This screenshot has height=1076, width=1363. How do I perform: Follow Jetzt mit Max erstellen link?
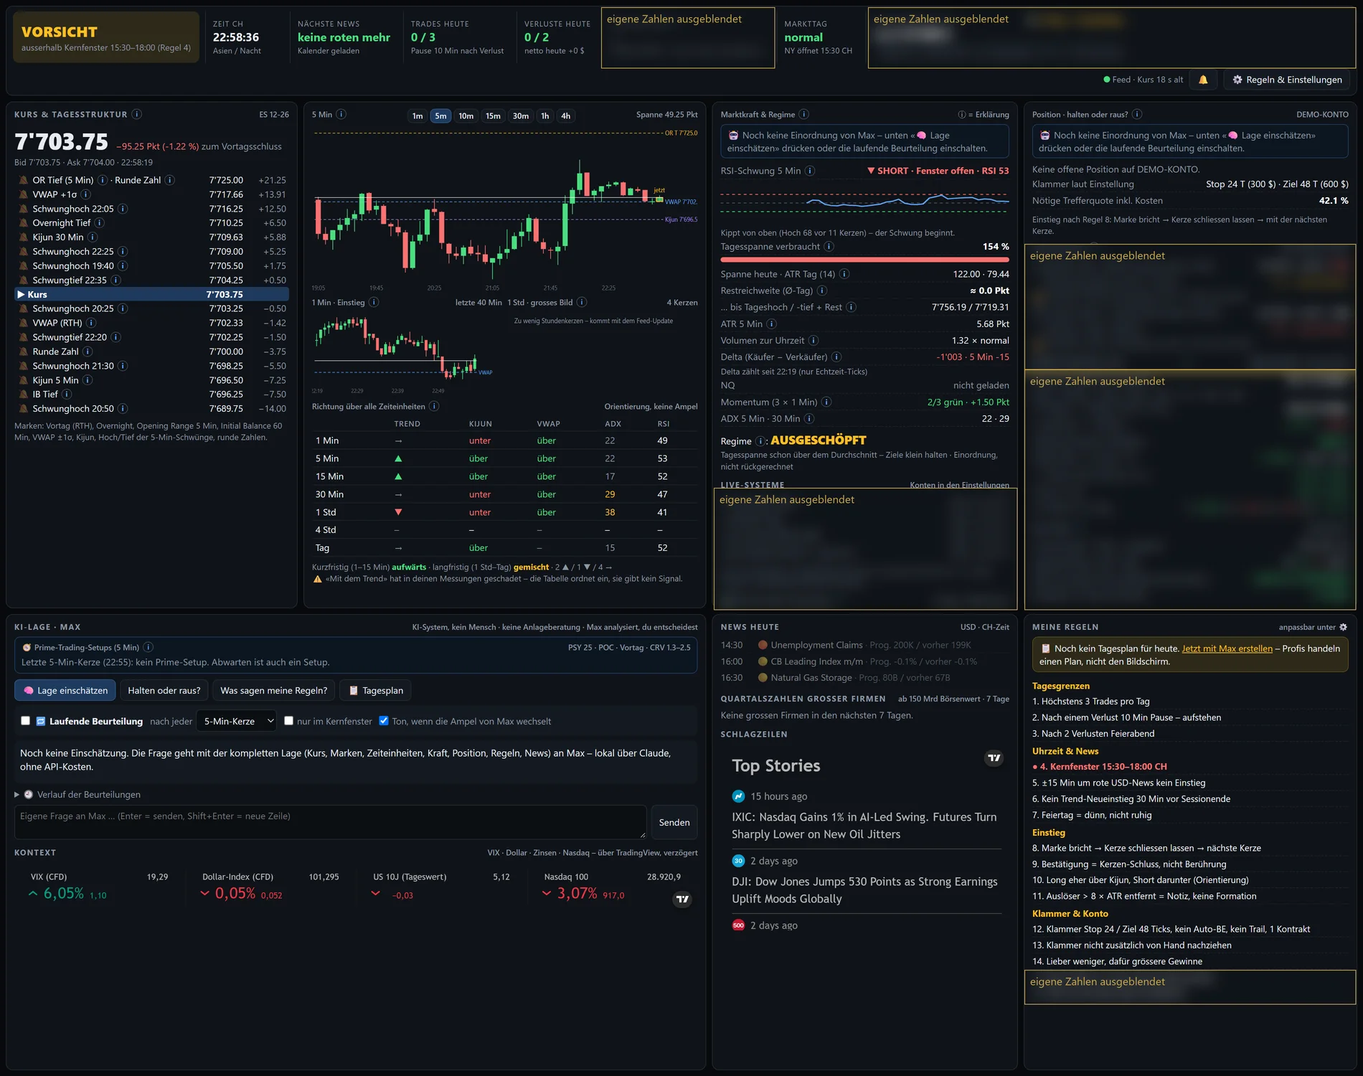click(1227, 648)
